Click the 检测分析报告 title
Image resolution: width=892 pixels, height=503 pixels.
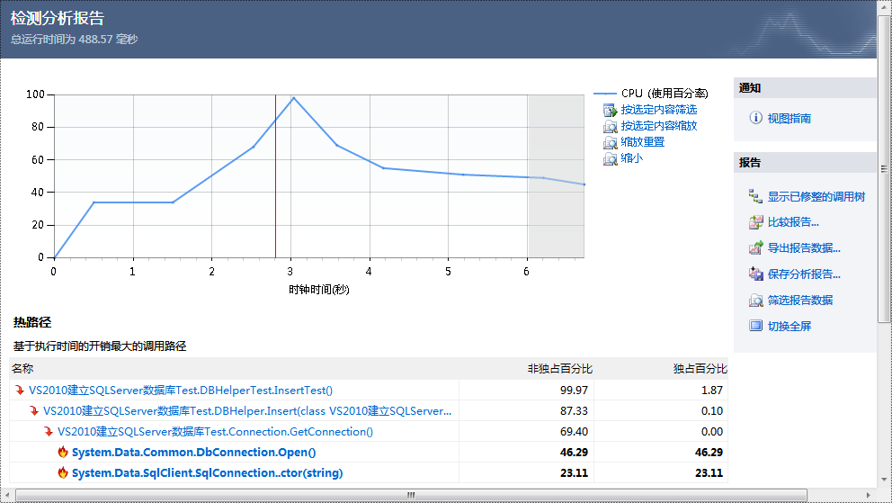click(58, 18)
